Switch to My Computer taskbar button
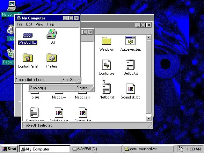 point(45,149)
